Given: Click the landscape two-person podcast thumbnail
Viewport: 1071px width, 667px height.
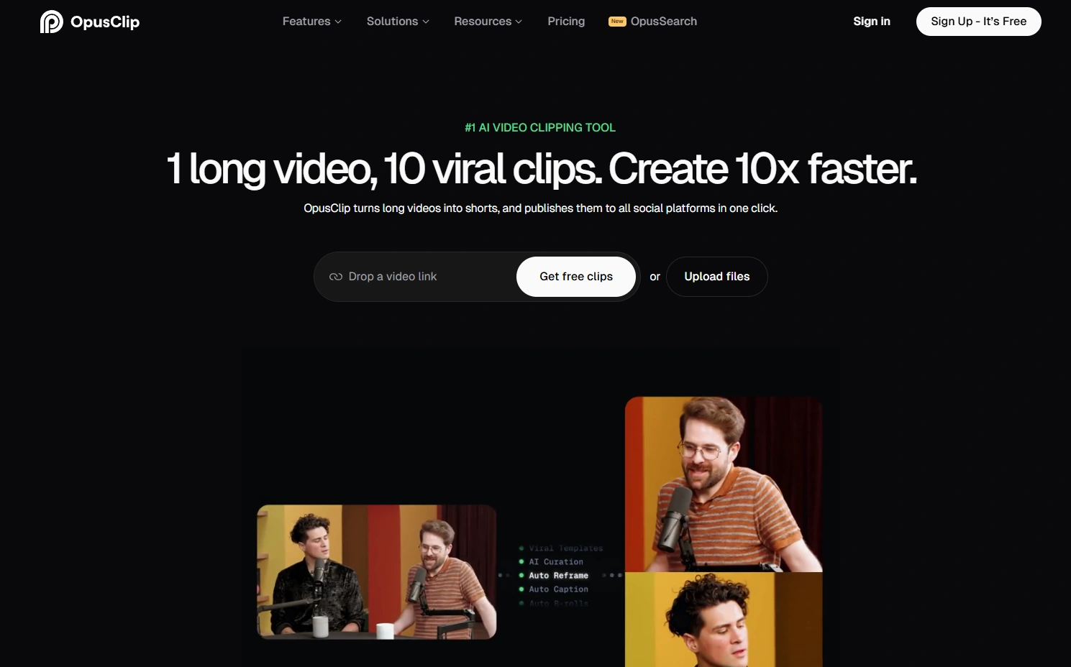Looking at the screenshot, I should point(377,572).
